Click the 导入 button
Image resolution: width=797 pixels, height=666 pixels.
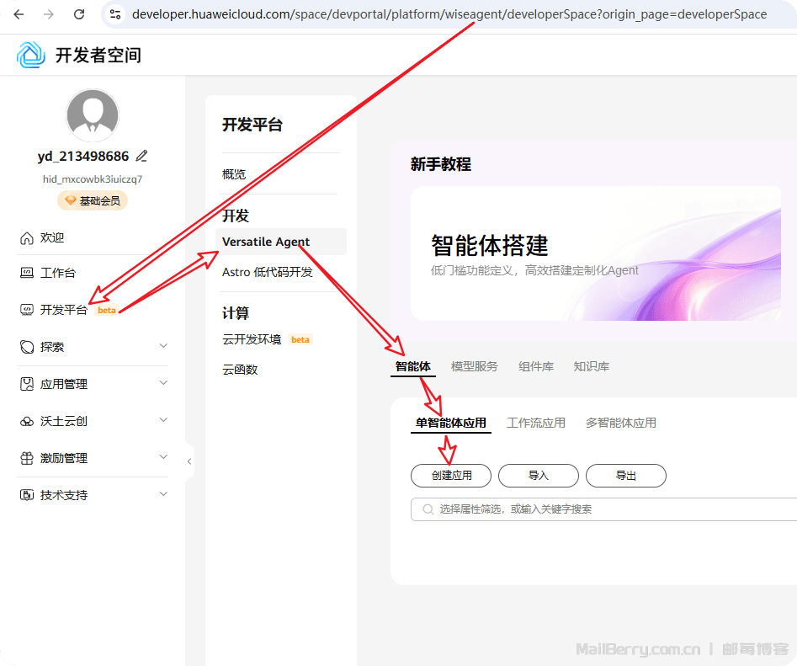[538, 476]
